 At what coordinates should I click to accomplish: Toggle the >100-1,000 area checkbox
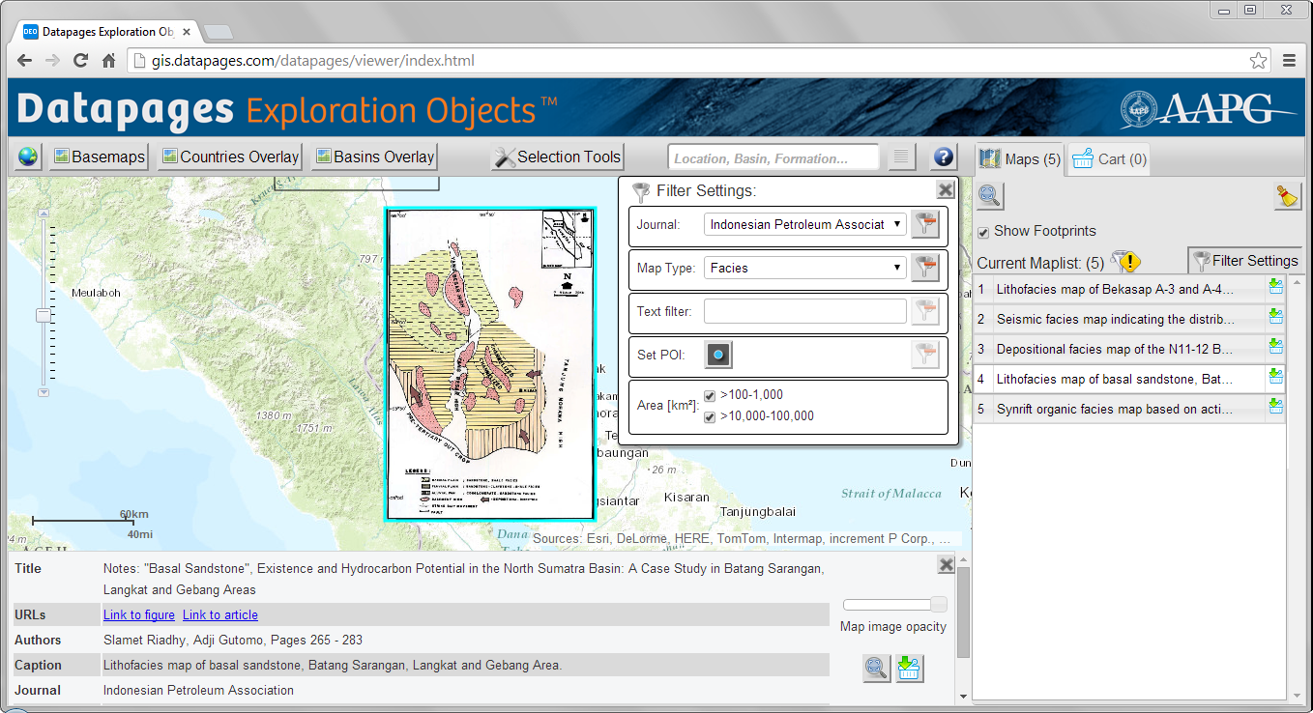pos(710,395)
